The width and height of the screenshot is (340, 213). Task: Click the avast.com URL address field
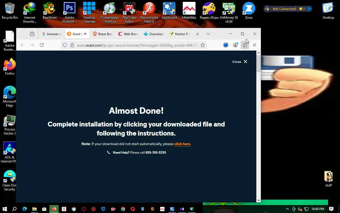point(137,45)
